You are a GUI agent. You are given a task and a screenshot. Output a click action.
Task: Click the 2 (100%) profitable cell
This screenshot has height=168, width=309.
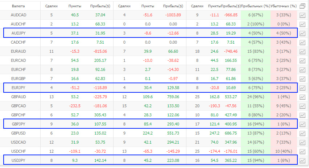(256, 24)
